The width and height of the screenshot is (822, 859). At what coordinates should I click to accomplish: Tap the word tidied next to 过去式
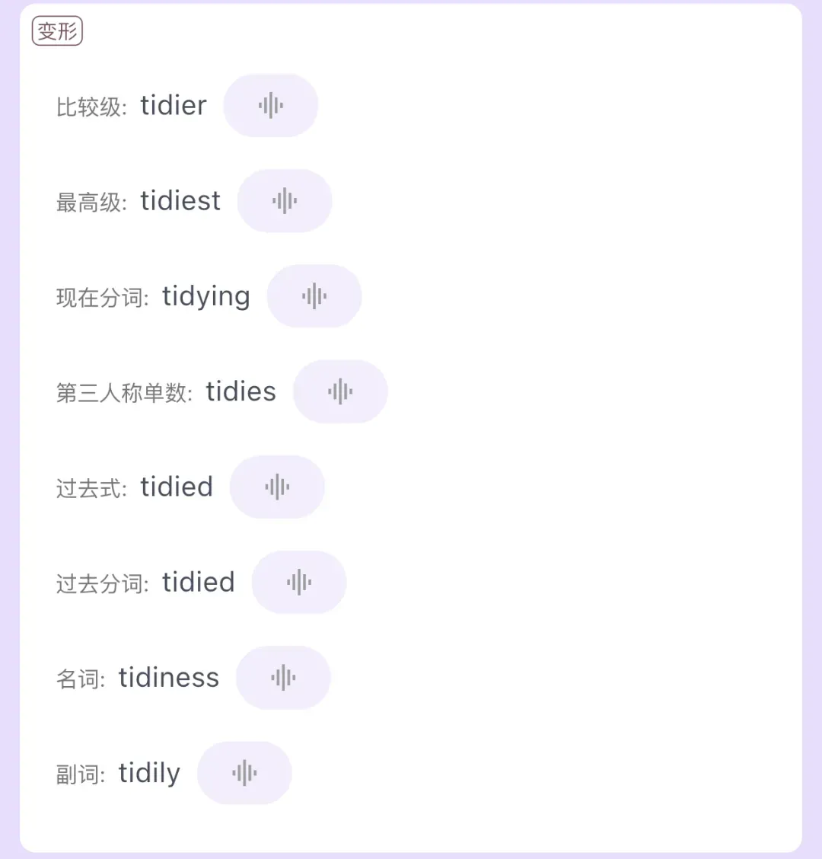(x=177, y=487)
